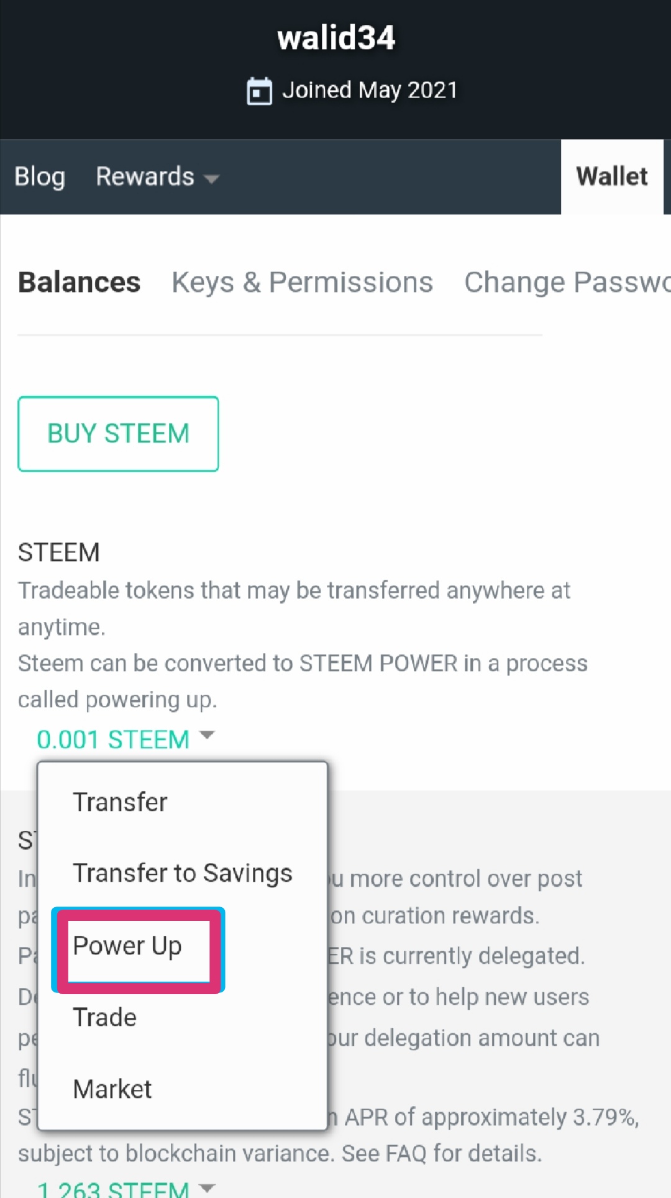Image resolution: width=671 pixels, height=1198 pixels.
Task: Click the walid34 username heading
Action: 335,38
